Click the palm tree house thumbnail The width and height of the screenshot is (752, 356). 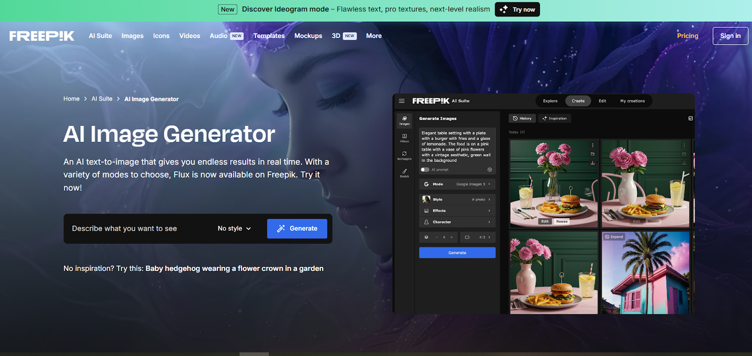point(646,273)
